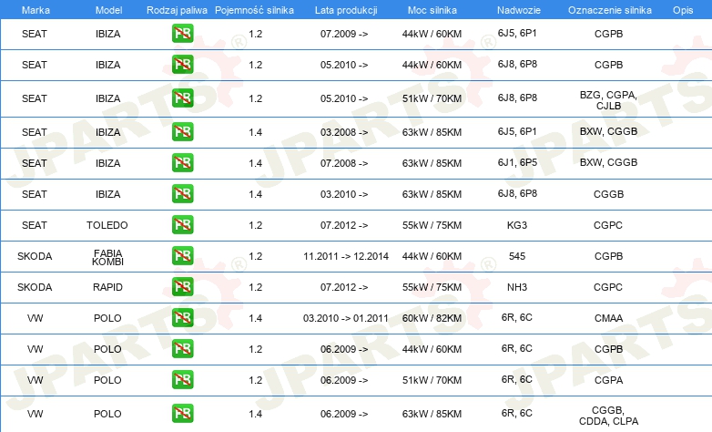Select the RAPID model cell
The image size is (712, 432).
(107, 287)
